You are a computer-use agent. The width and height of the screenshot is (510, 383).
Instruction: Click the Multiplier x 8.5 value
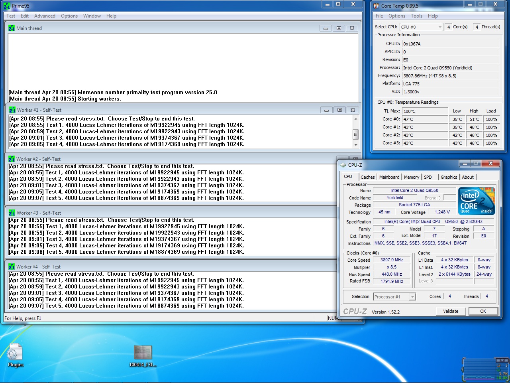pos(392,267)
